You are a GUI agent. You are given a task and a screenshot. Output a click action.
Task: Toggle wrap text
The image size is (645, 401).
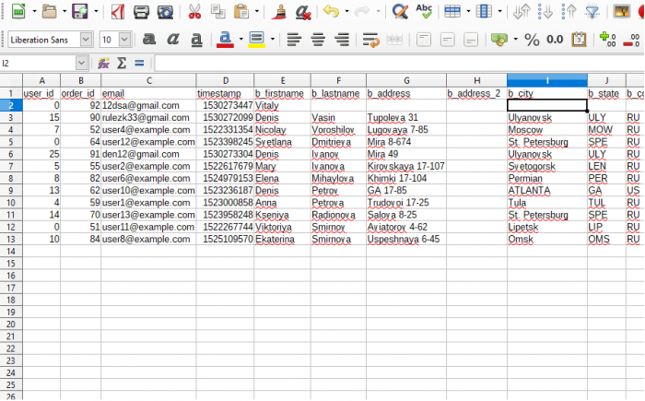tap(370, 41)
